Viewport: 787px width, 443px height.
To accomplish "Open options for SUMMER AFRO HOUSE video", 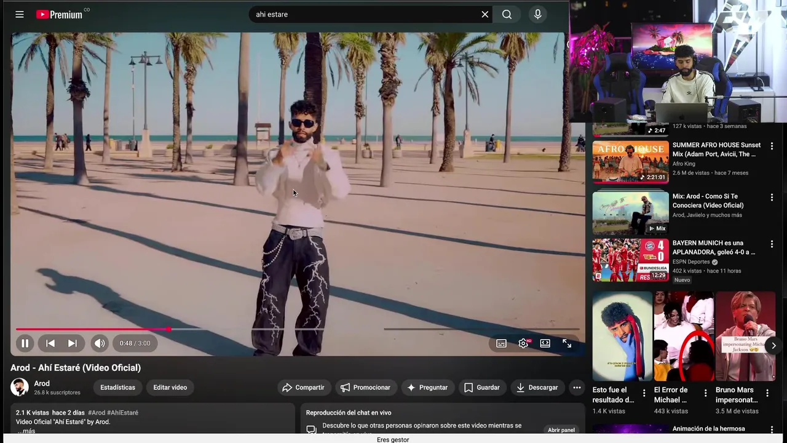I will (x=772, y=146).
